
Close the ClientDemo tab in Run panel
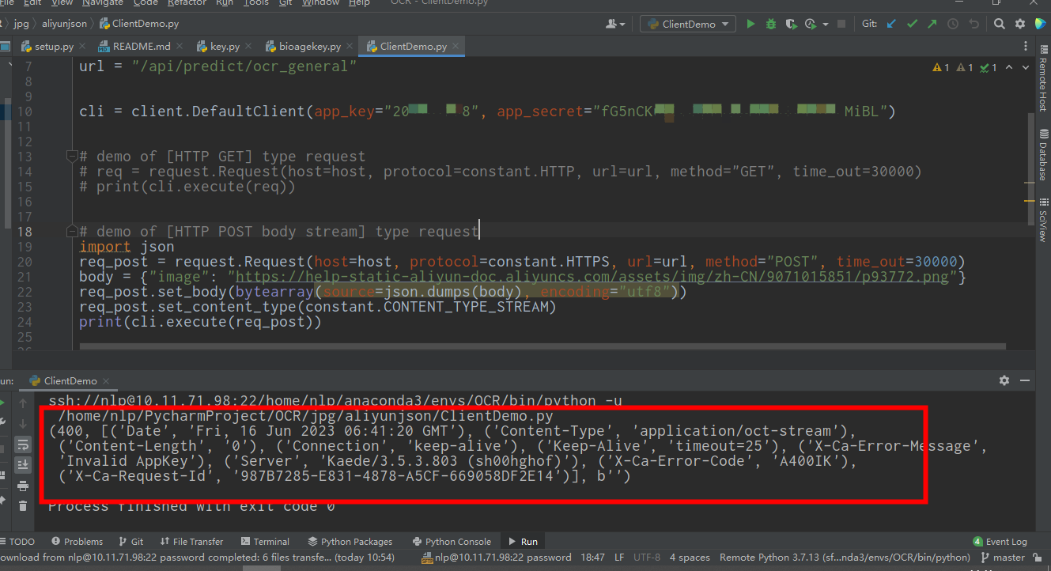tap(106, 381)
